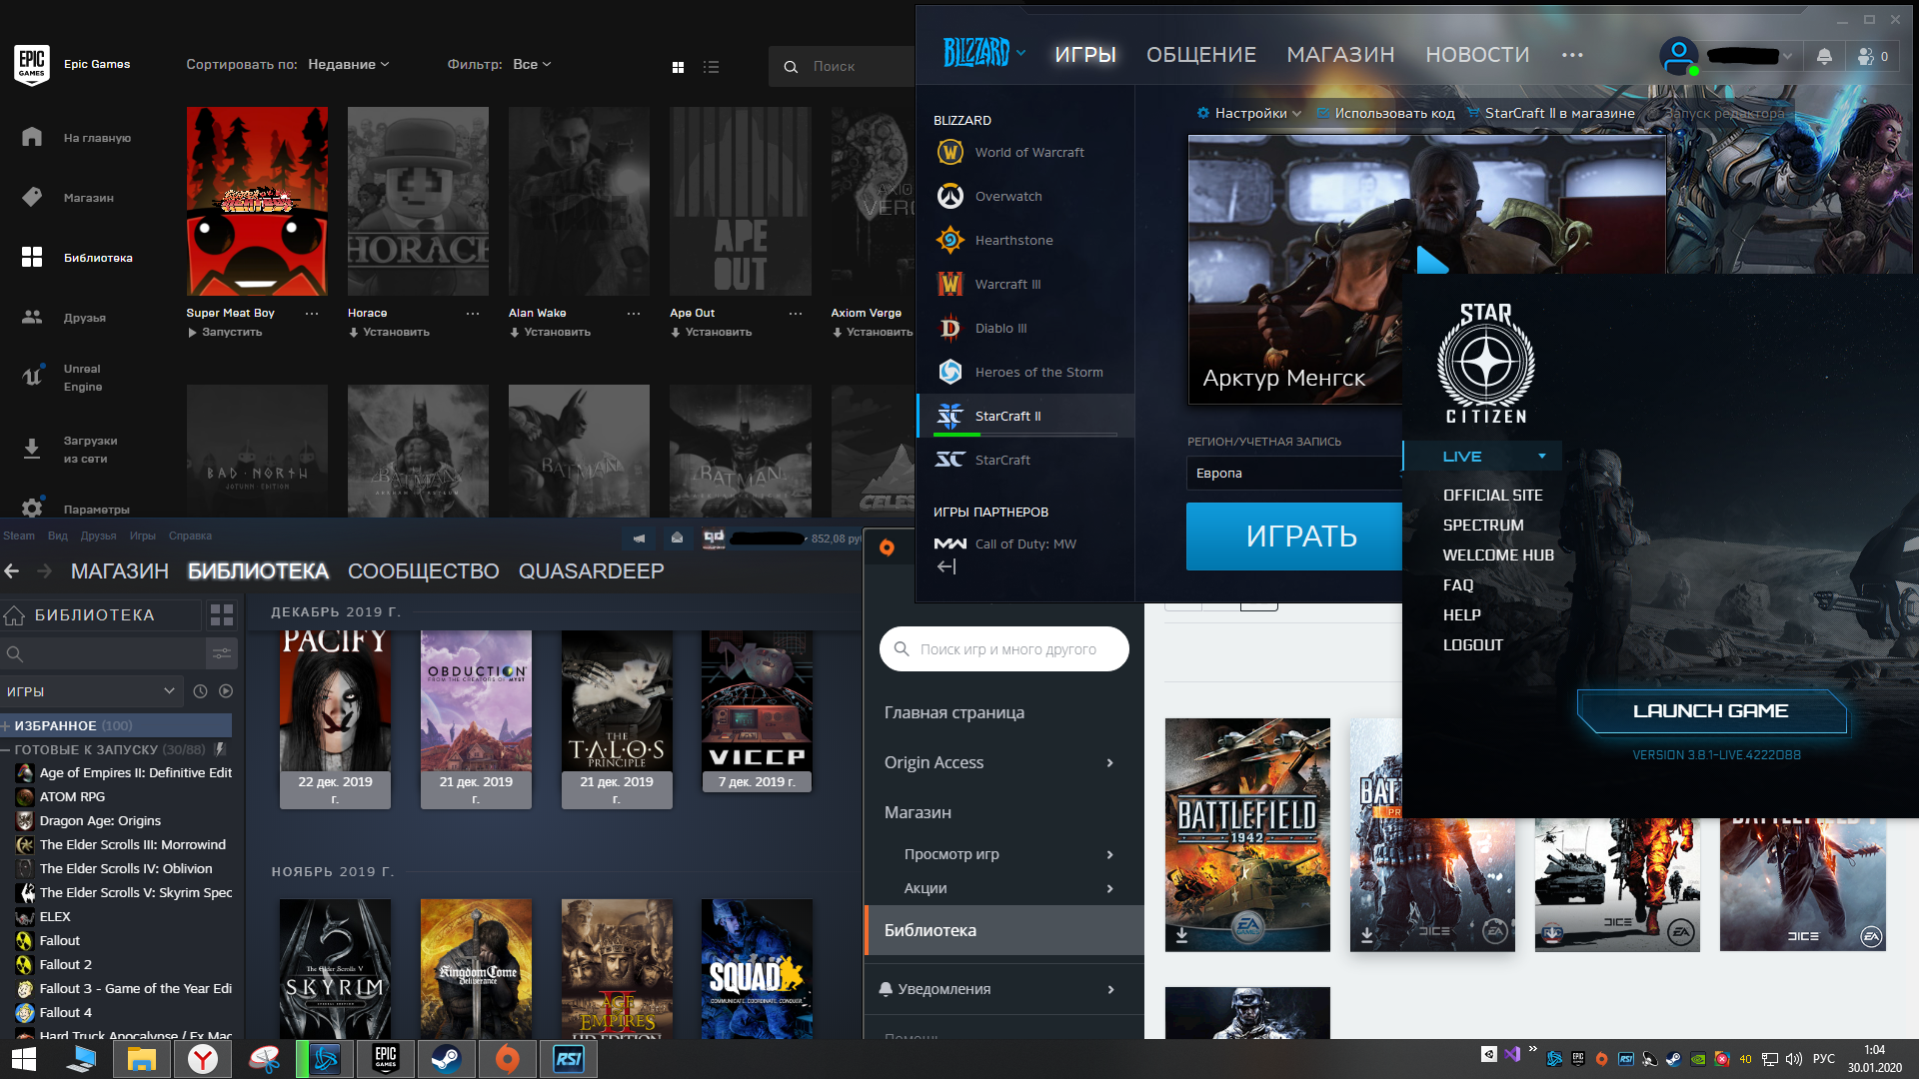
Task: Open Steam МАГАЗИН tab
Action: (x=119, y=570)
